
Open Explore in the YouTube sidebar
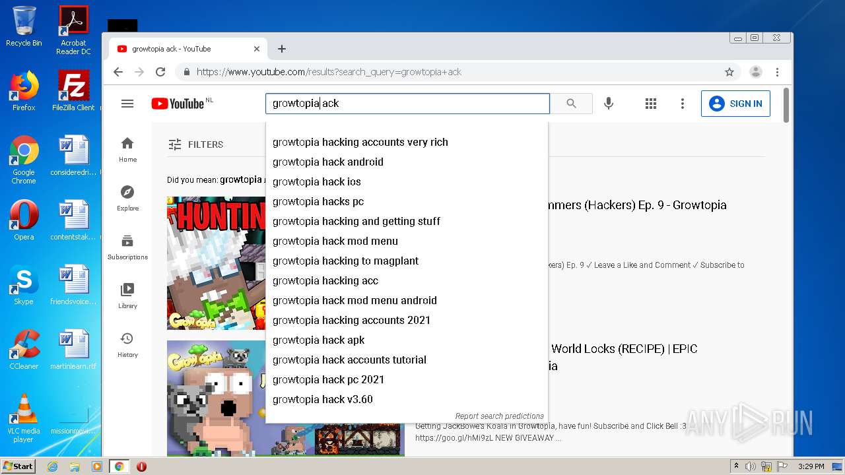[127, 198]
